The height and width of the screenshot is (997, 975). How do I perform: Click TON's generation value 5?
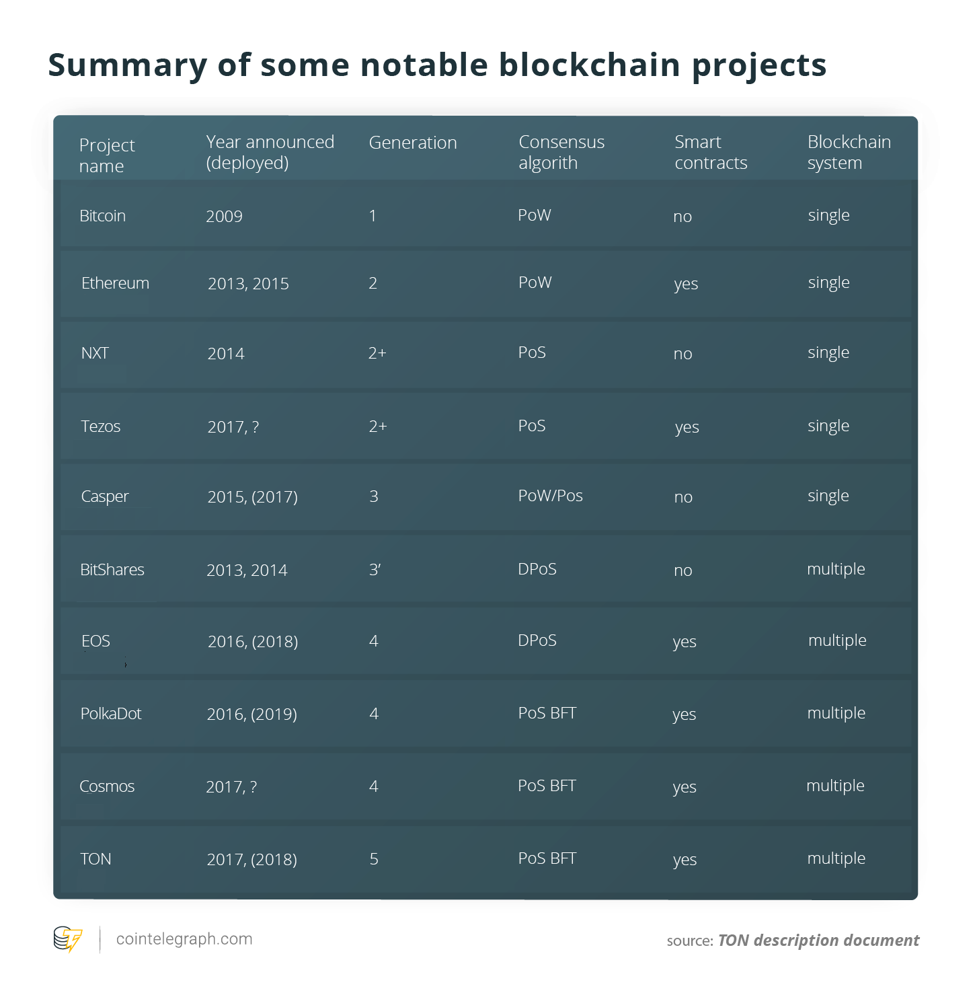tap(374, 858)
